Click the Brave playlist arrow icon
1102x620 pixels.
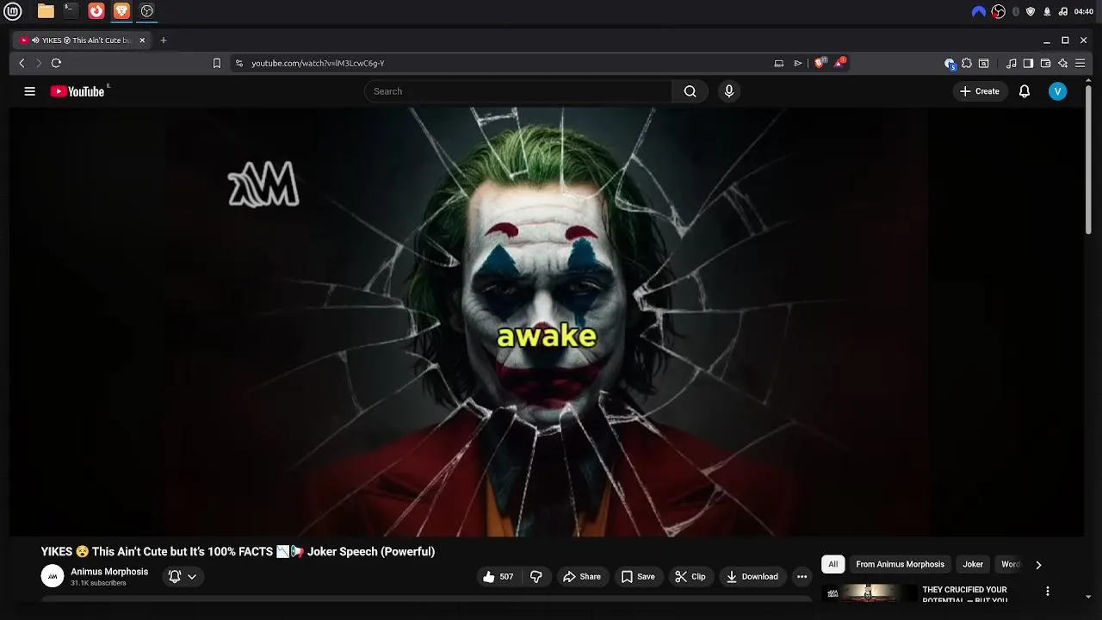[x=798, y=63]
